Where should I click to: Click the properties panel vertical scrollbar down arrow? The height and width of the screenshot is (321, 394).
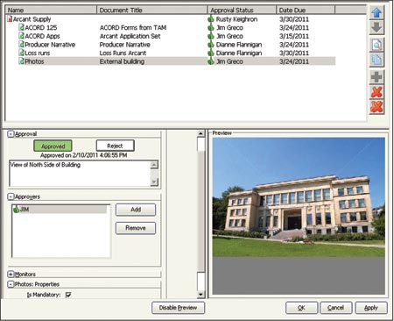tap(201, 294)
